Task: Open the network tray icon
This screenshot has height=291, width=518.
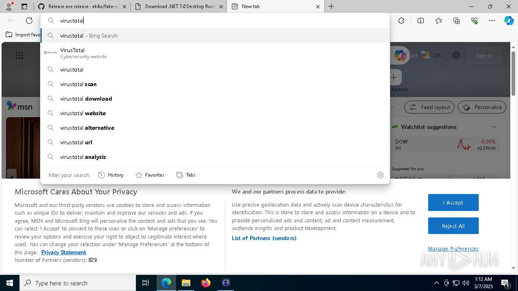Action: 456,283
